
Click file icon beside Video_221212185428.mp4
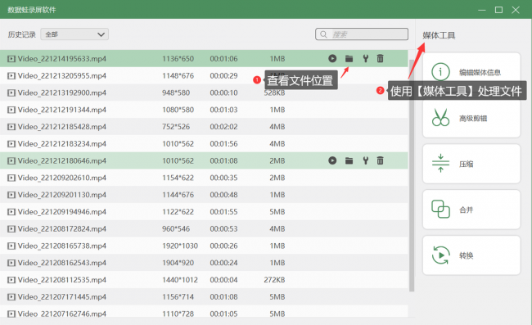pos(11,127)
